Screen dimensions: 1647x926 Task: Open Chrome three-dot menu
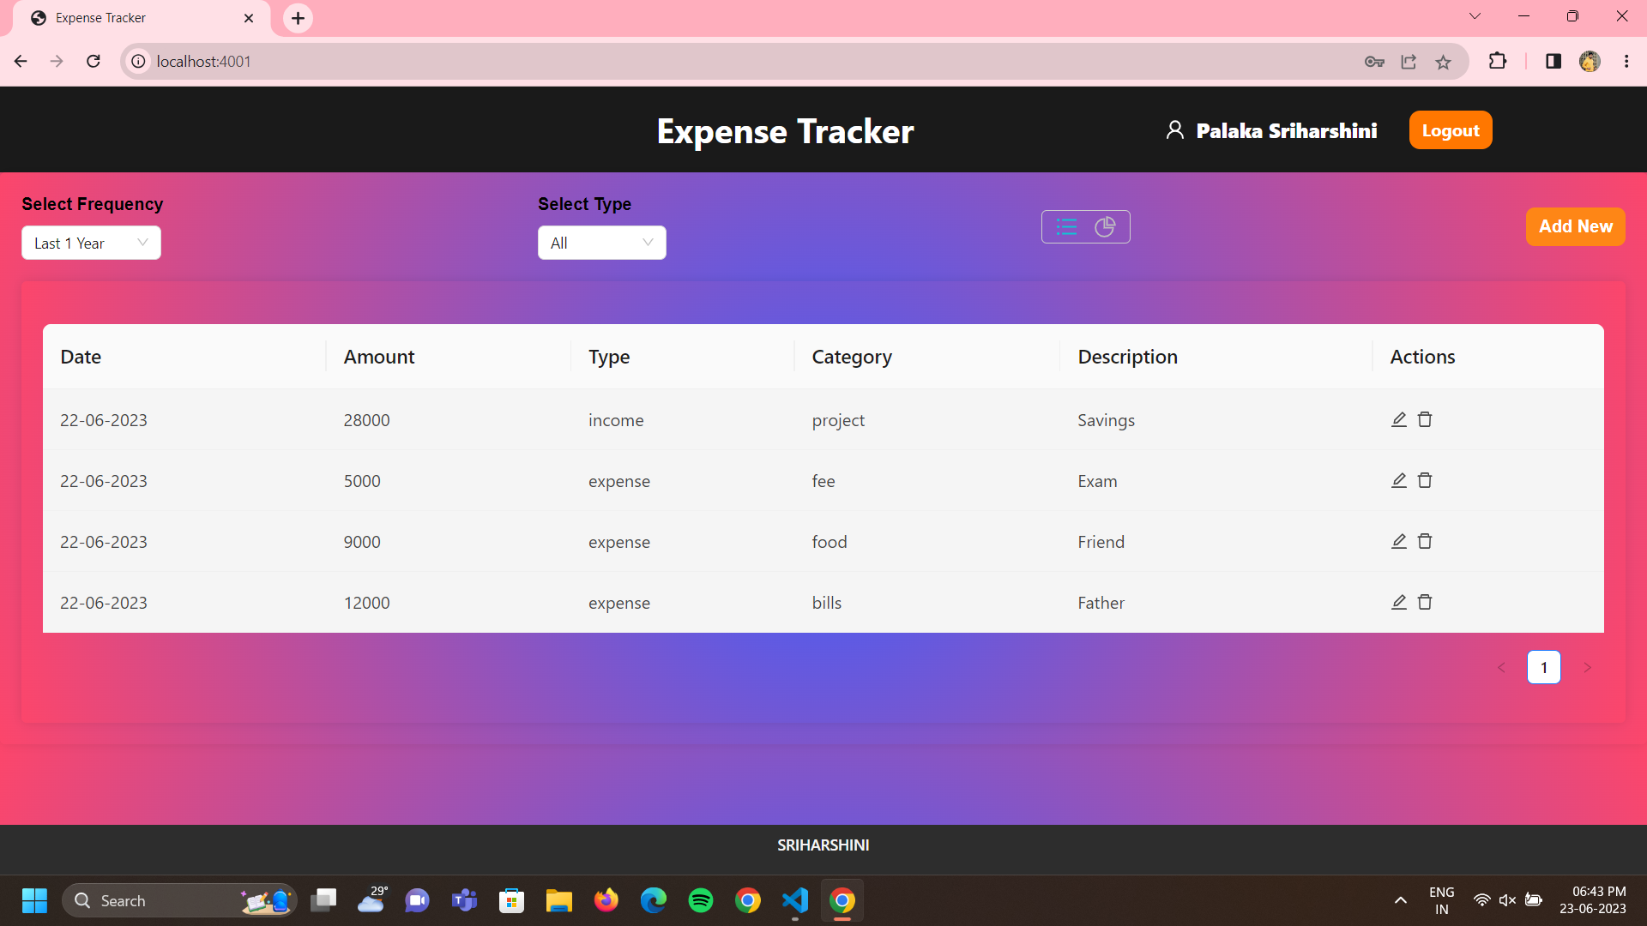point(1626,61)
